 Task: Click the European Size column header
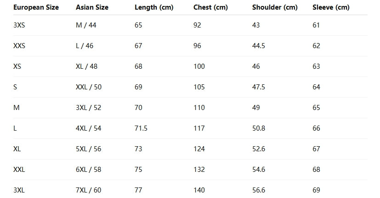point(36,7)
